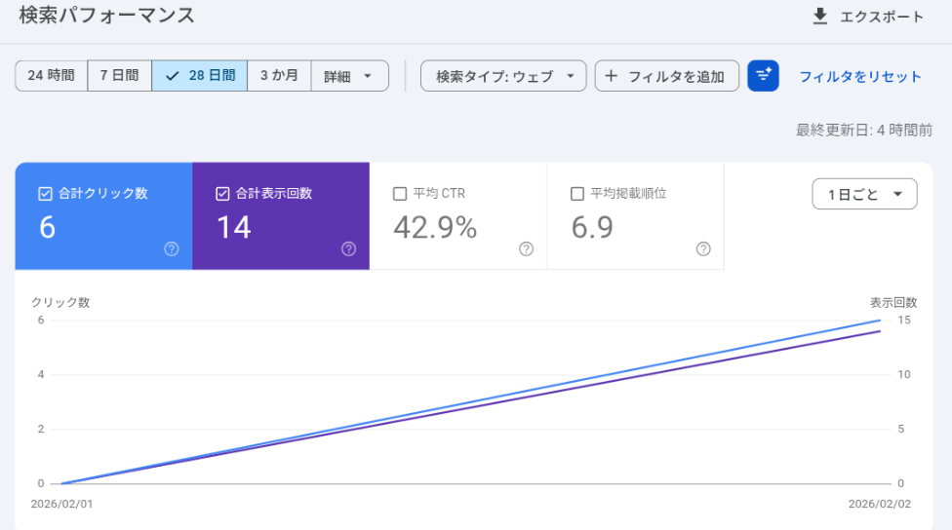
Task: Select the 7 日間 range button
Action: pos(119,76)
